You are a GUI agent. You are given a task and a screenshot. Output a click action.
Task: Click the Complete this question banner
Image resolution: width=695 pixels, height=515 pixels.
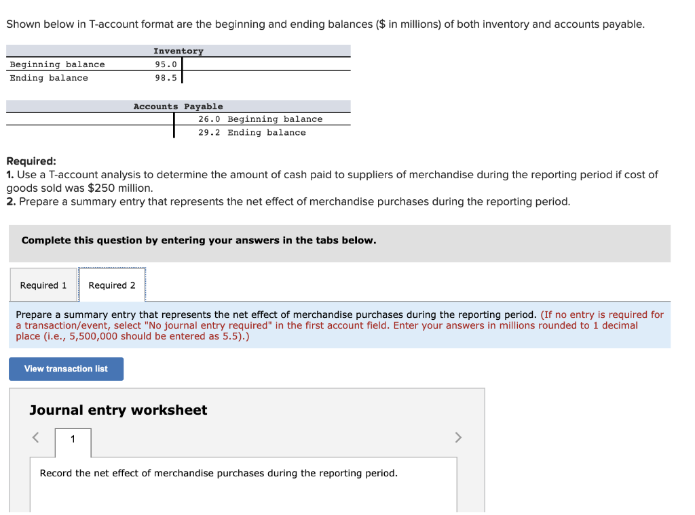coord(190,240)
